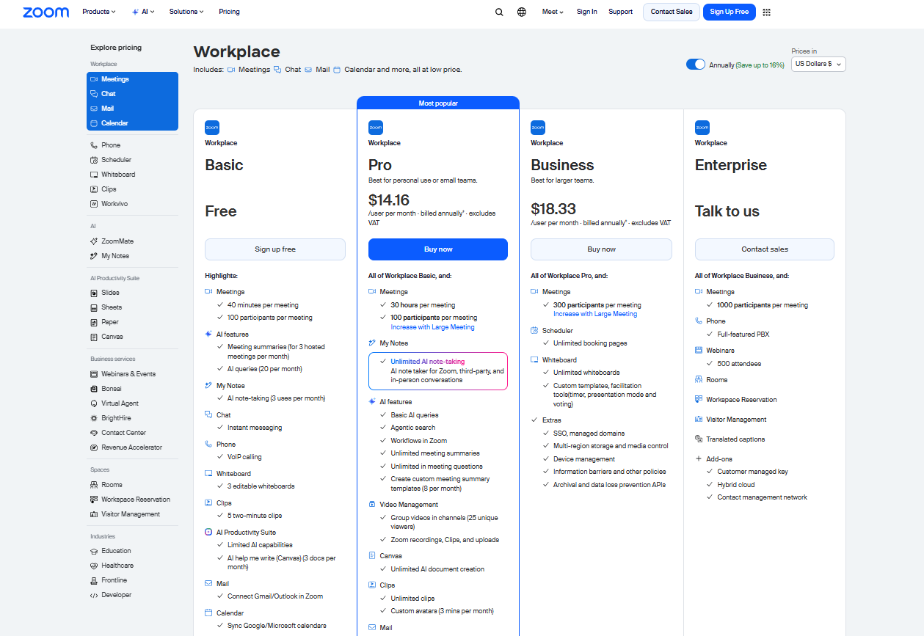Open Revenue Accelerator in sidebar
This screenshot has width=924, height=636.
(x=132, y=447)
